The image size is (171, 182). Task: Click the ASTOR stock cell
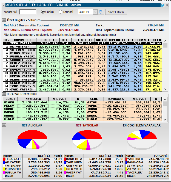95,103
